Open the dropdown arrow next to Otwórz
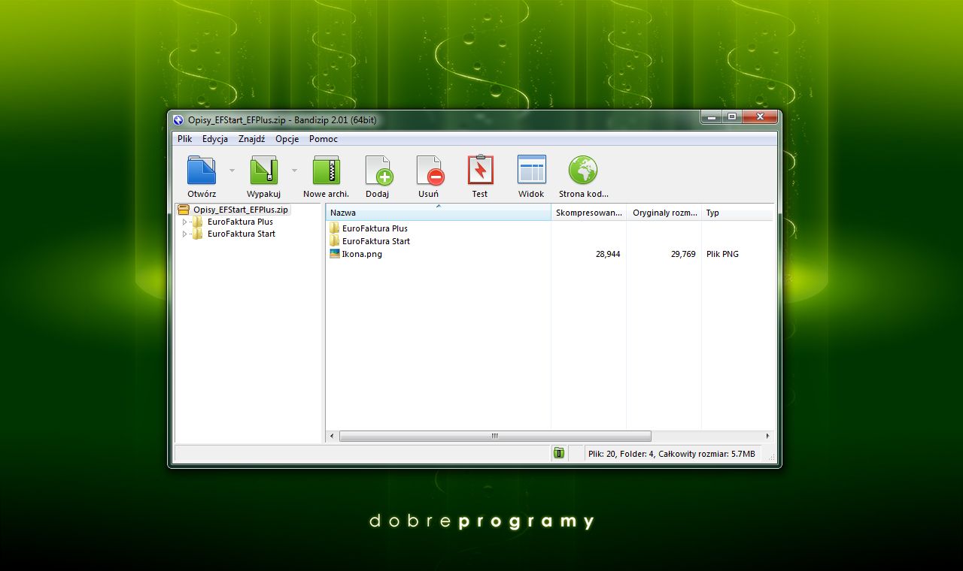 click(232, 171)
